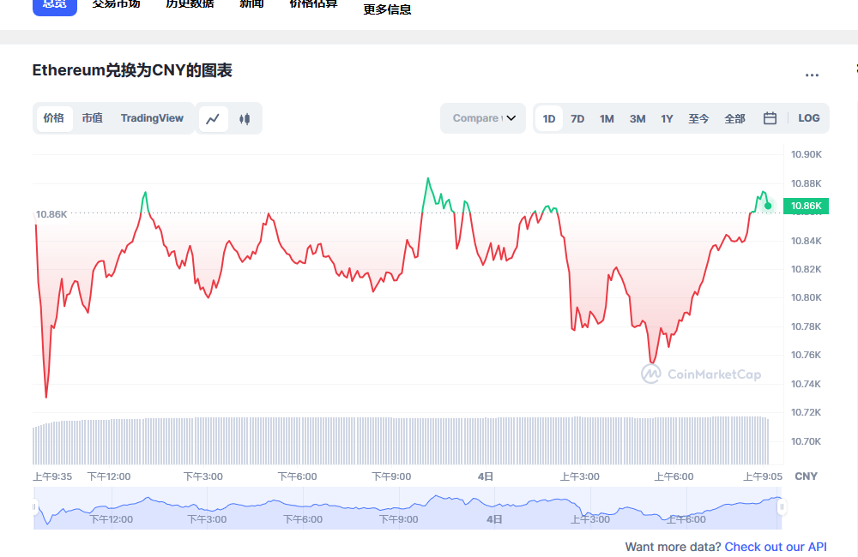Switch to the 市值 tab
The width and height of the screenshot is (858, 557).
coord(93,118)
